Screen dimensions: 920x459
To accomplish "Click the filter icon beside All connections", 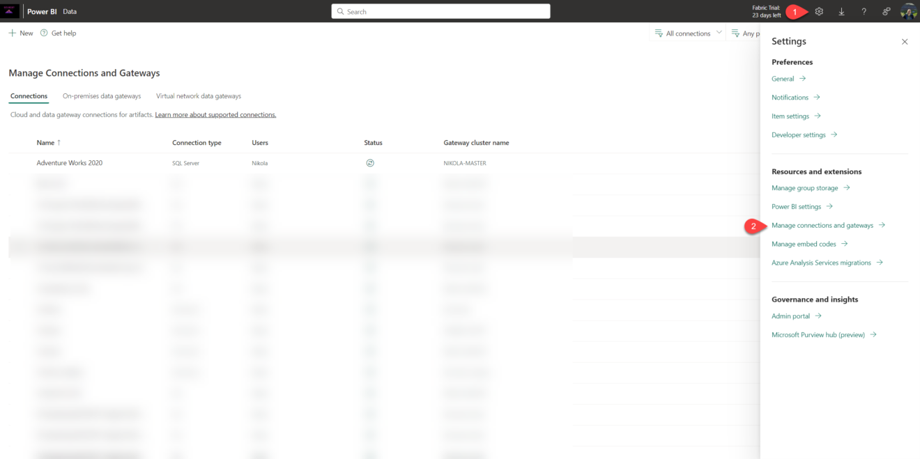I will point(657,32).
